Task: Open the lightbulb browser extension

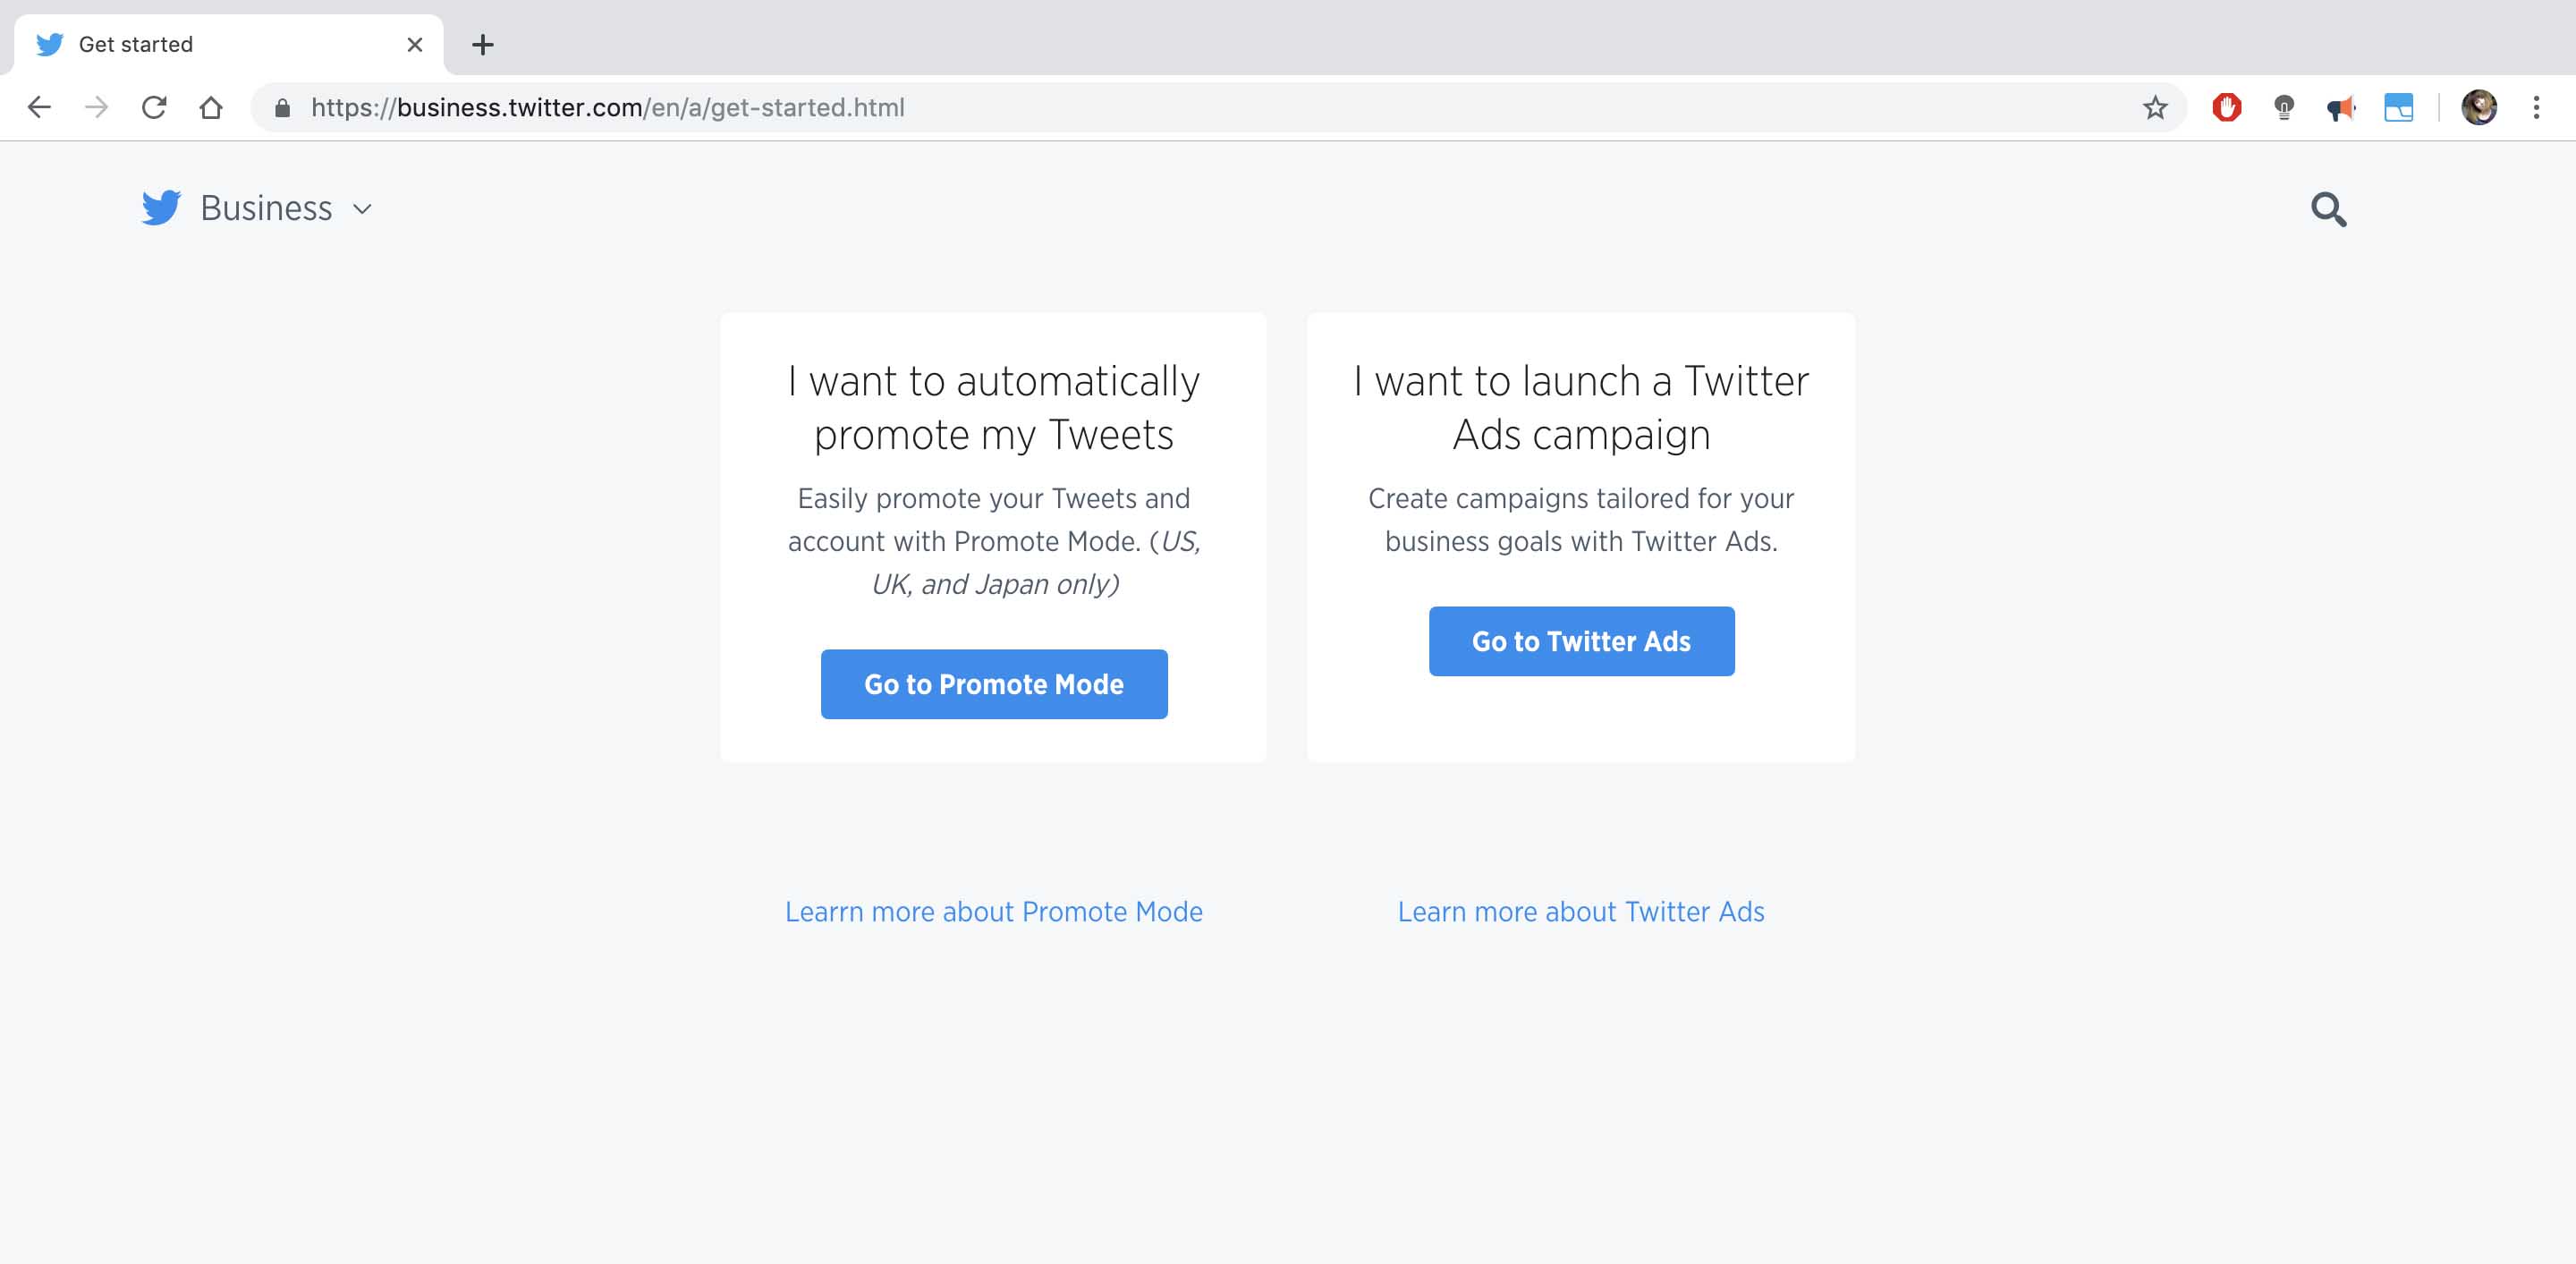Action: pyautogui.click(x=2285, y=107)
